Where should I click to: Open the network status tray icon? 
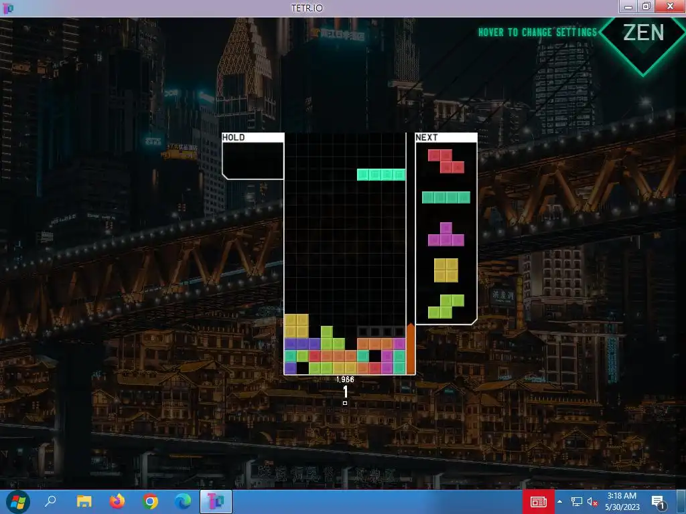click(x=577, y=502)
